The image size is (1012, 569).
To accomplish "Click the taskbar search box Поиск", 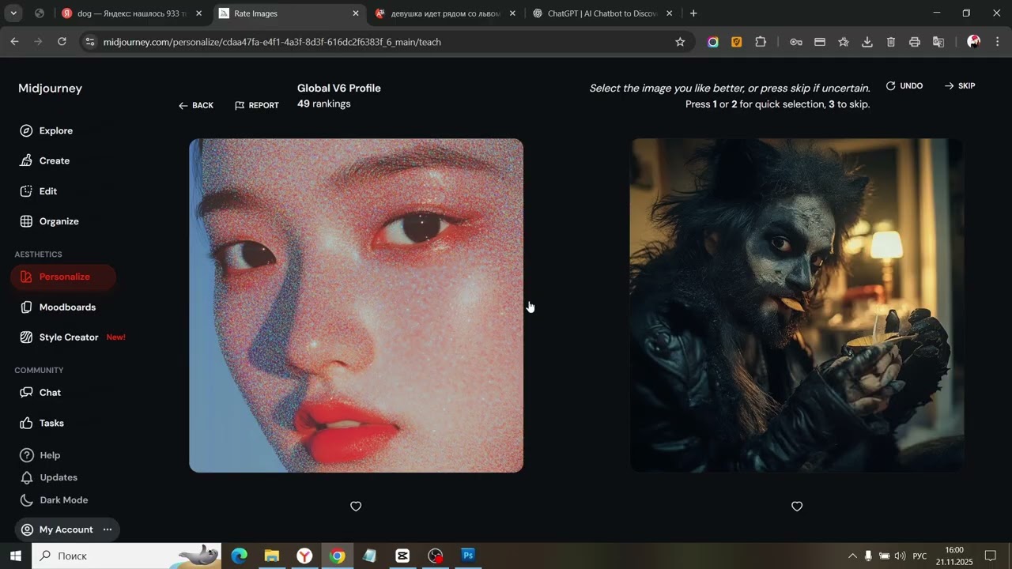I will (126, 556).
